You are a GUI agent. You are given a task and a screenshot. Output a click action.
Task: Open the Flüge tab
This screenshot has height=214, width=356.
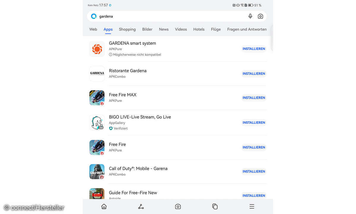pyautogui.click(x=216, y=29)
